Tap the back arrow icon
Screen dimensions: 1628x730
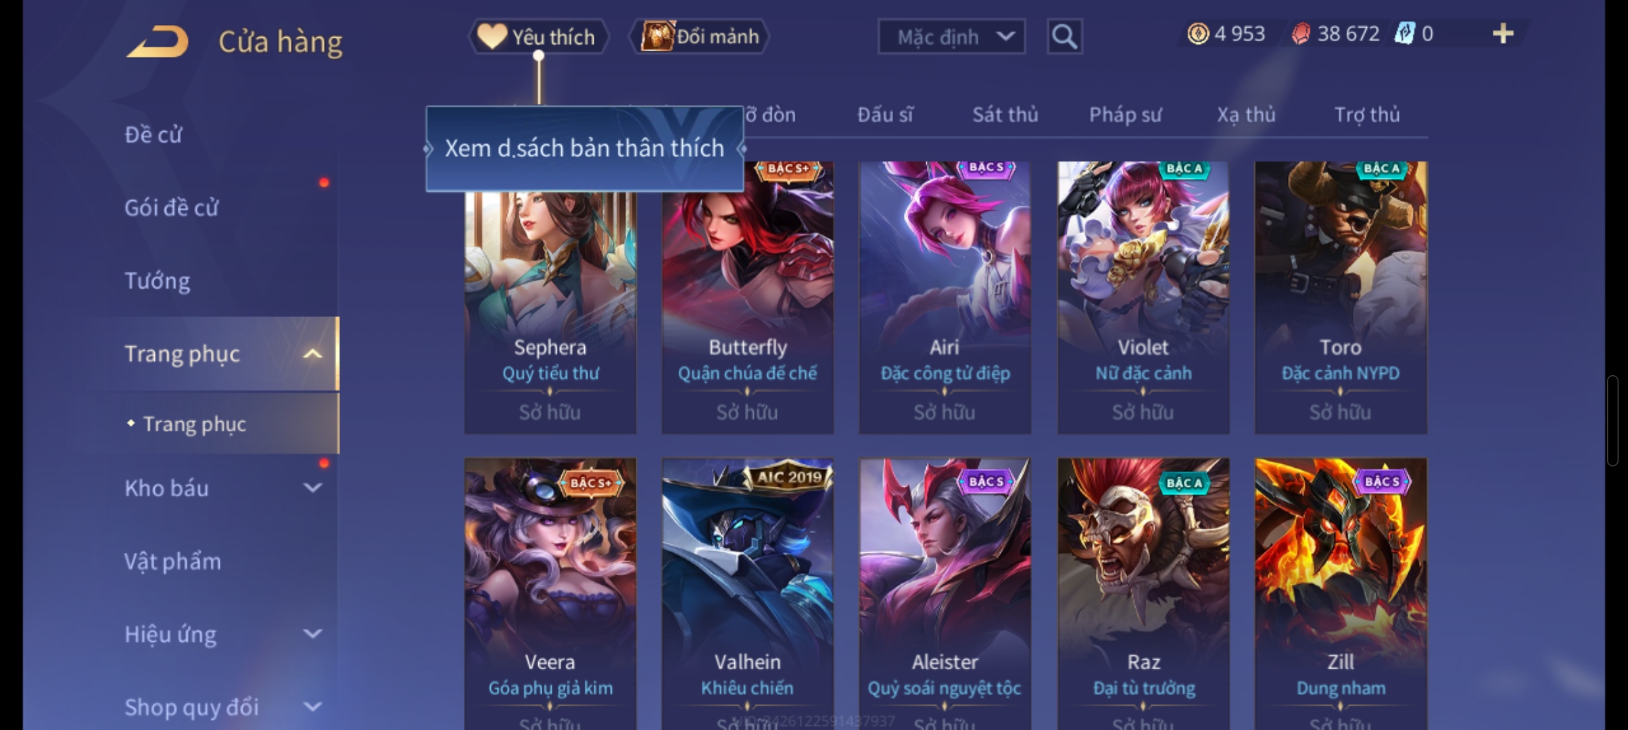[157, 41]
